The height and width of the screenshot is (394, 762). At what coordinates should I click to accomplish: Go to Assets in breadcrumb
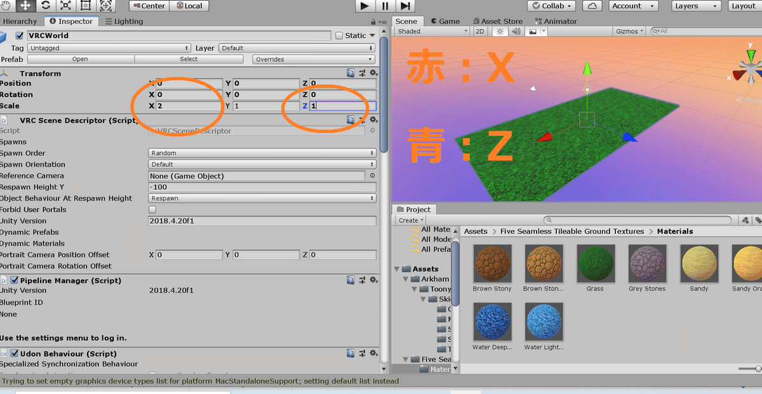tap(476, 232)
